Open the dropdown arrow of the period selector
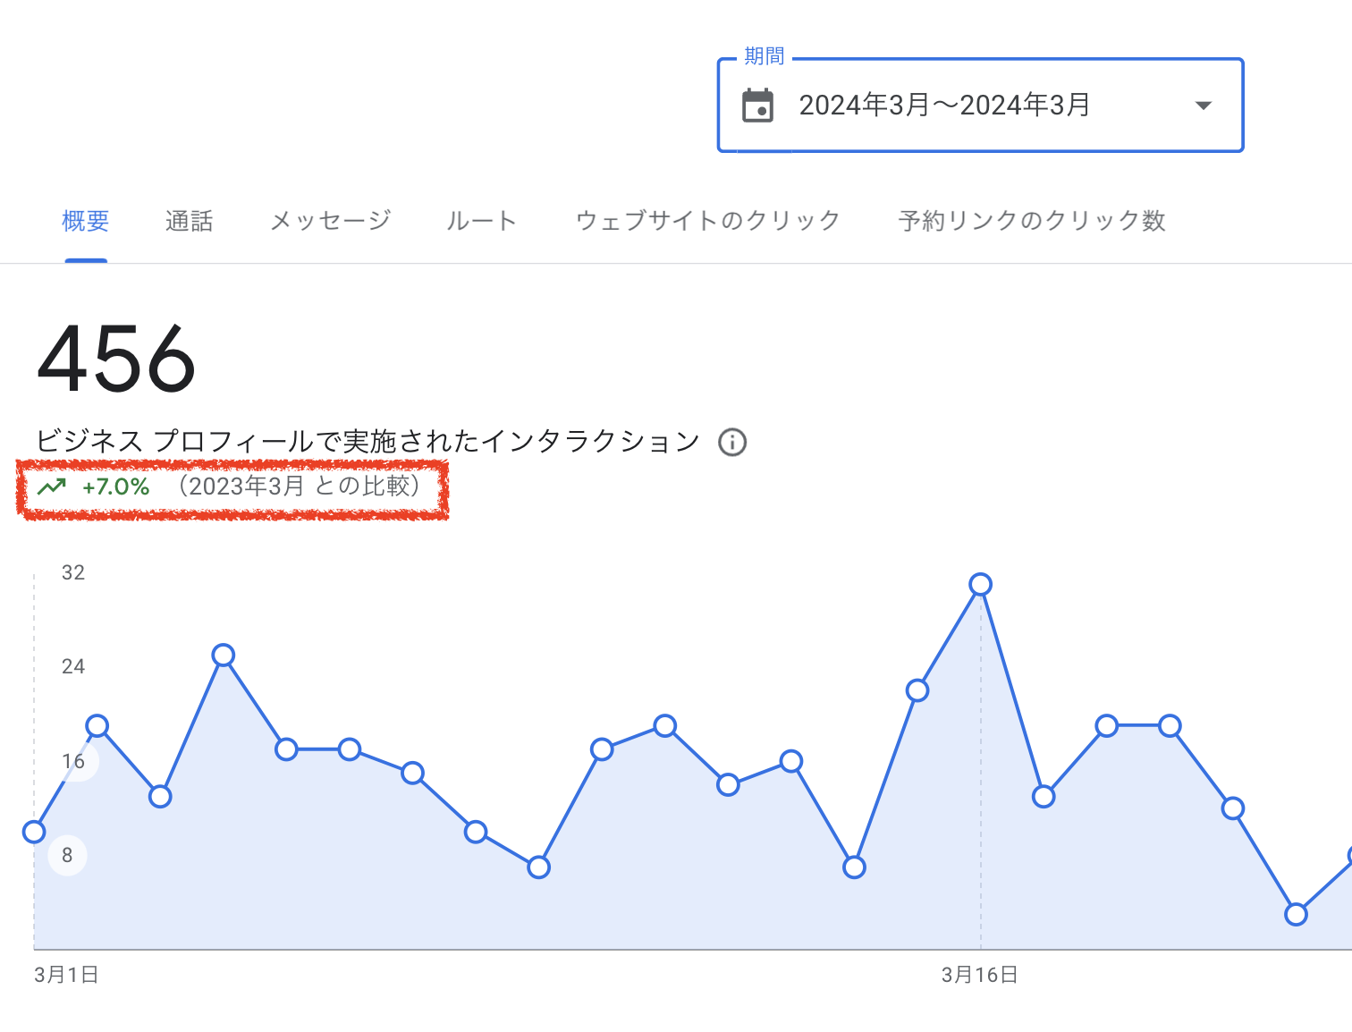 1204,106
